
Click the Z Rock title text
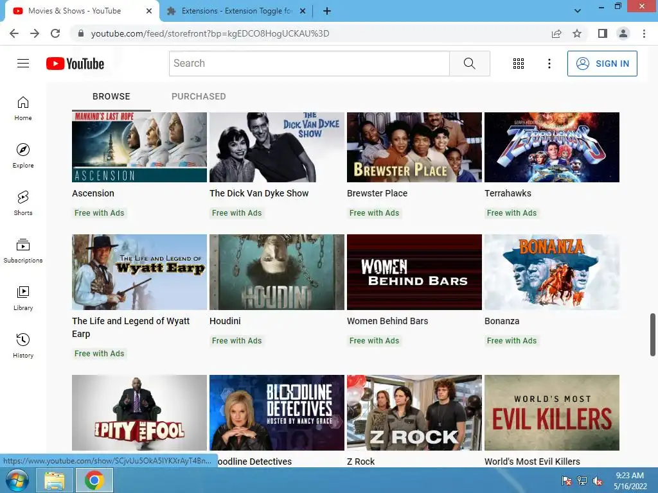361,462
